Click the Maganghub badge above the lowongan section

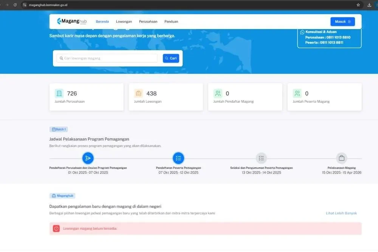[x=62, y=195]
